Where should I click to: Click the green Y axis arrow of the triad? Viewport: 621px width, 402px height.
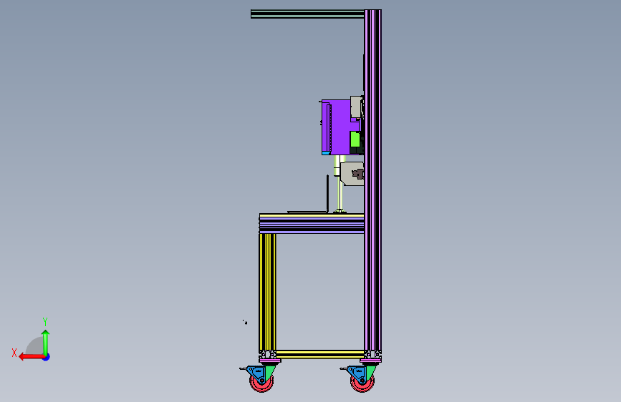point(46,342)
